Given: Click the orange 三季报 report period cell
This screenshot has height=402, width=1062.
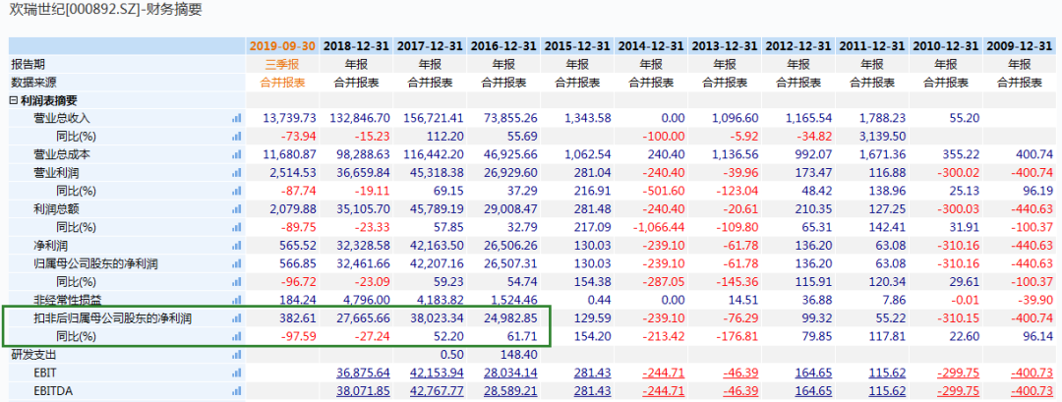Looking at the screenshot, I should click(282, 64).
